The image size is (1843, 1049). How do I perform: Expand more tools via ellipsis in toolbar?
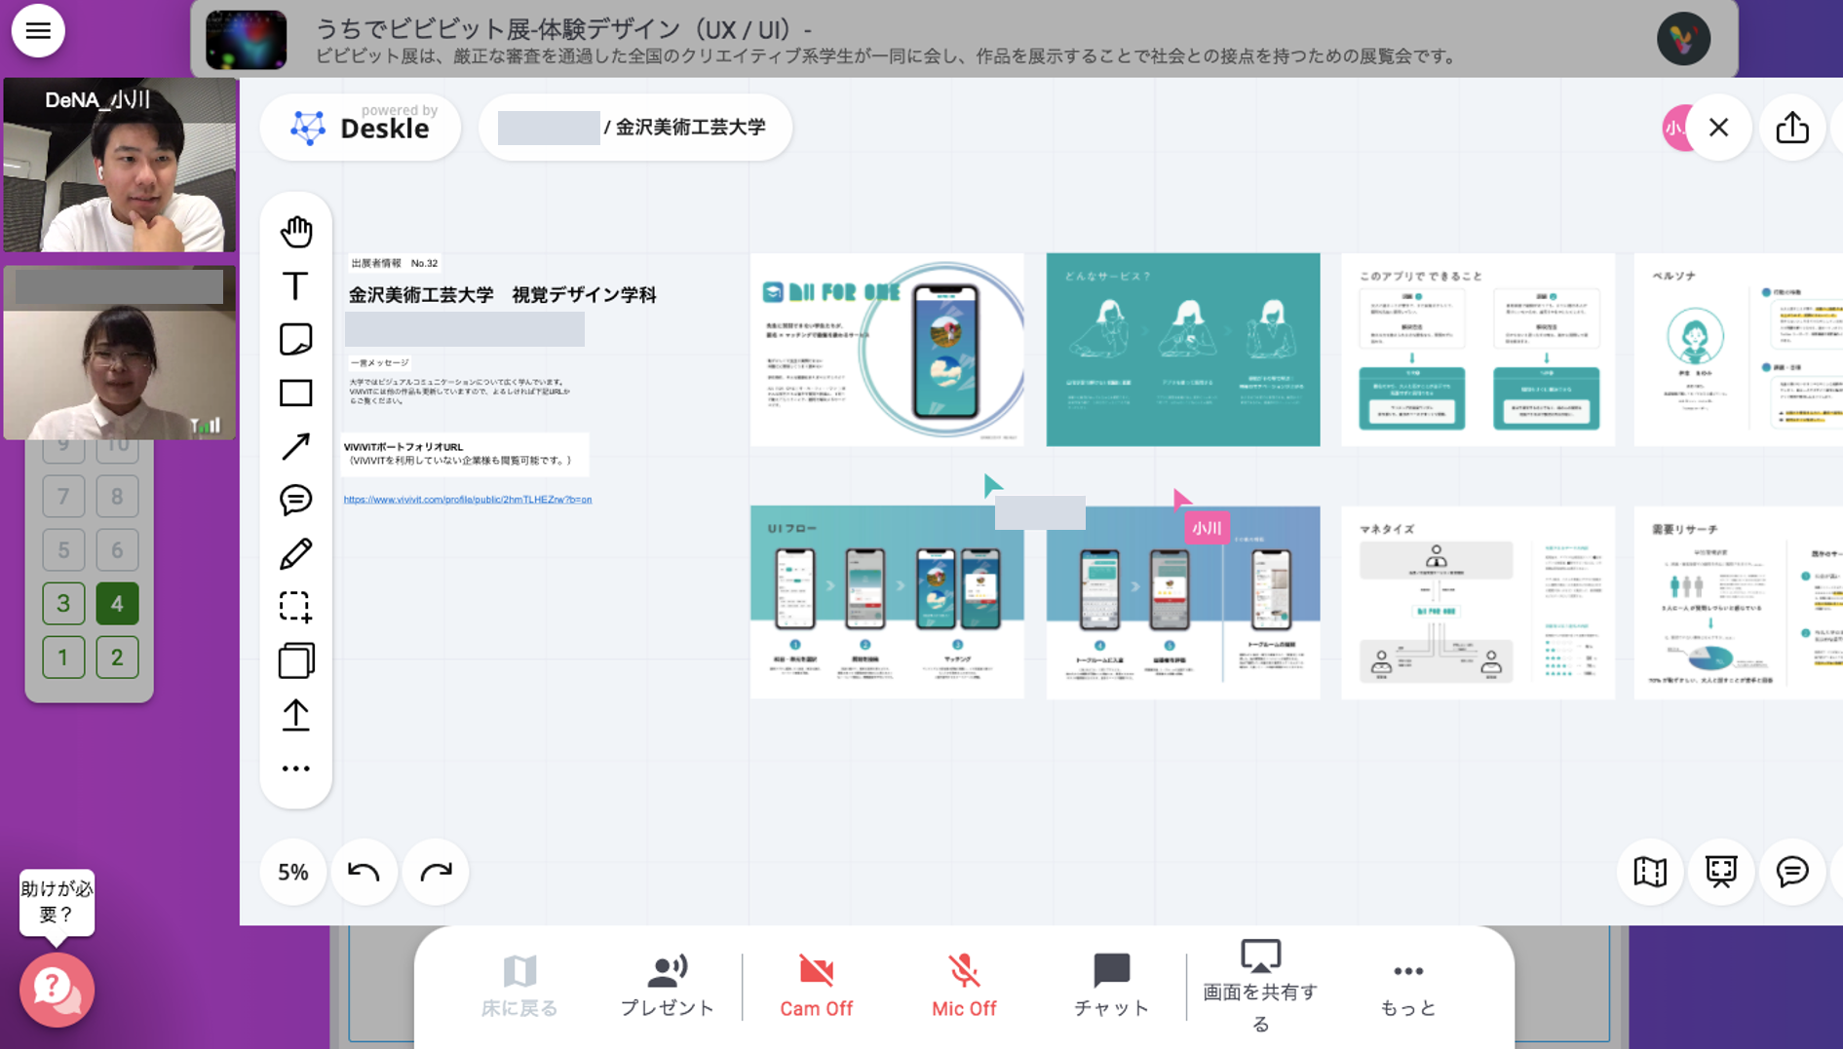pos(295,768)
